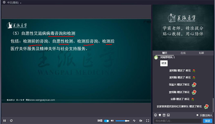Viewport: 215px width, 124px height.
Task: Enter fullscreen mode
Action: click(148, 121)
